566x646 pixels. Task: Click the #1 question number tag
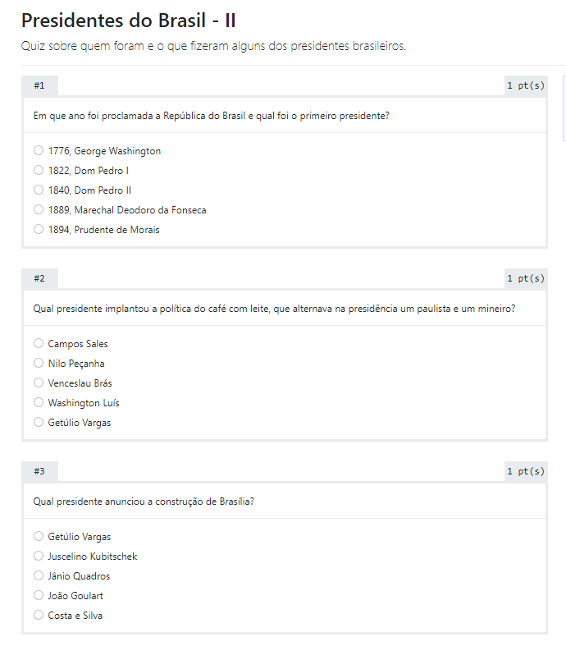pos(39,85)
